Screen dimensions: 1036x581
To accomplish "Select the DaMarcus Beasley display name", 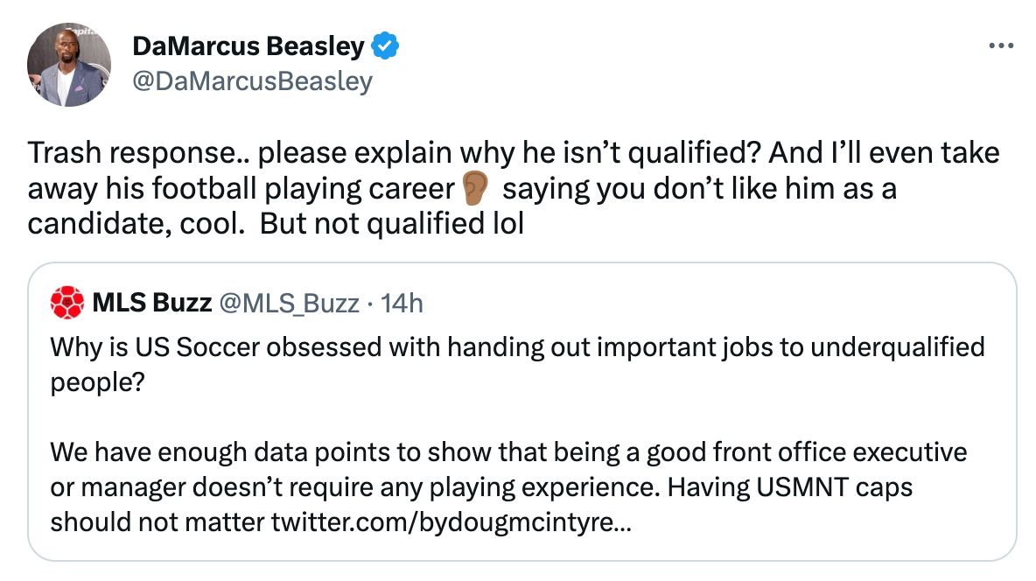I will click(x=251, y=47).
